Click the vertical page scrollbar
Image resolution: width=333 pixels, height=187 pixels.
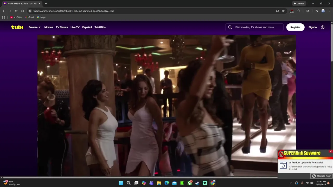click(x=332, y=43)
